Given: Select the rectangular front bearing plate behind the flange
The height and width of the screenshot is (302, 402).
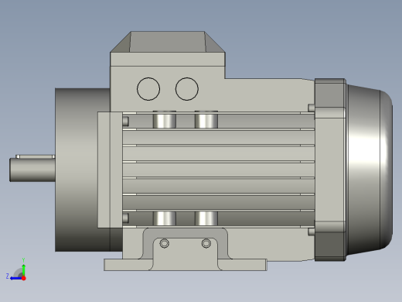Looking at the screenshot, I should tap(110, 170).
